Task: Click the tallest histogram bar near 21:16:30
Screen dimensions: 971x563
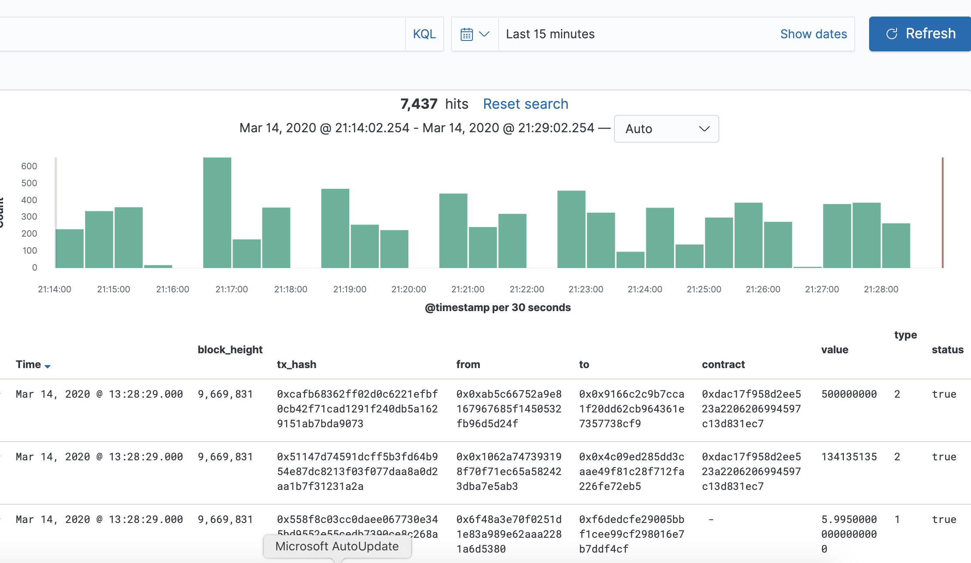Action: point(217,212)
